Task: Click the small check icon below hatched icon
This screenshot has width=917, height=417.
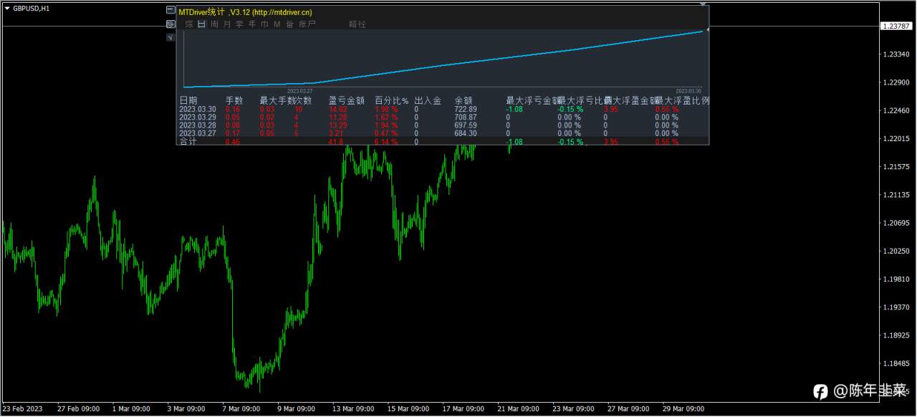Action: [171, 37]
